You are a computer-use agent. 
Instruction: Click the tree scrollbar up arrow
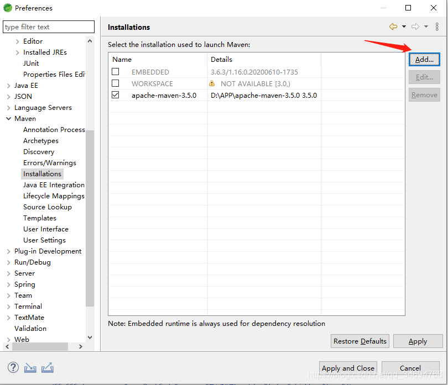(90, 41)
